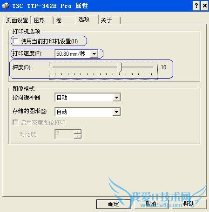This screenshot has height=212, width=209.
Task: Click the 取消 button
Action: tap(151, 204)
